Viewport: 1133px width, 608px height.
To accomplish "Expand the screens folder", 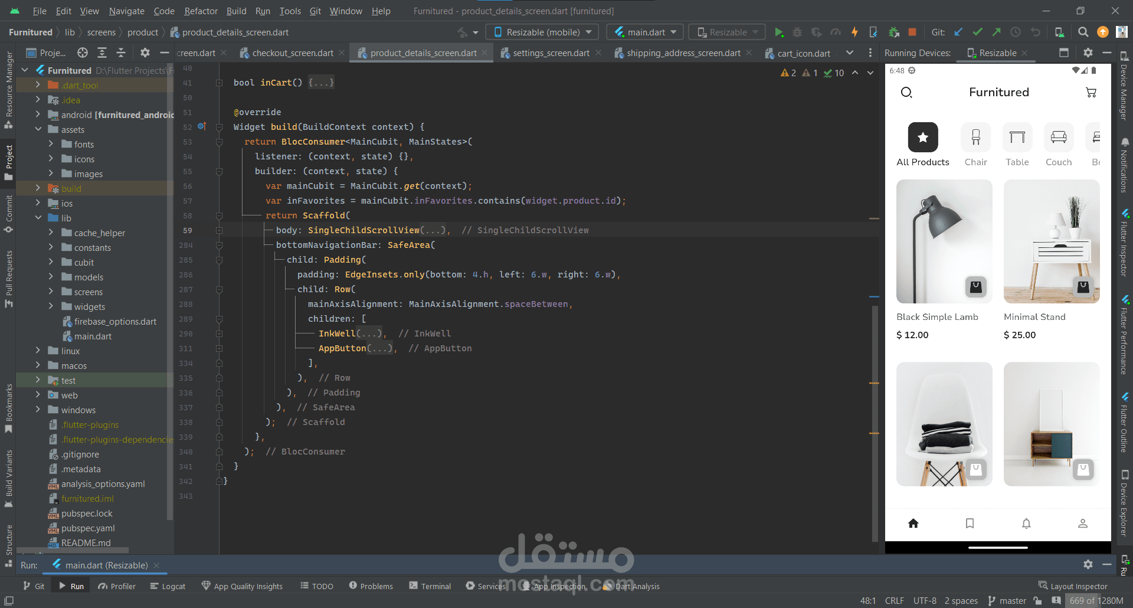I will point(51,292).
